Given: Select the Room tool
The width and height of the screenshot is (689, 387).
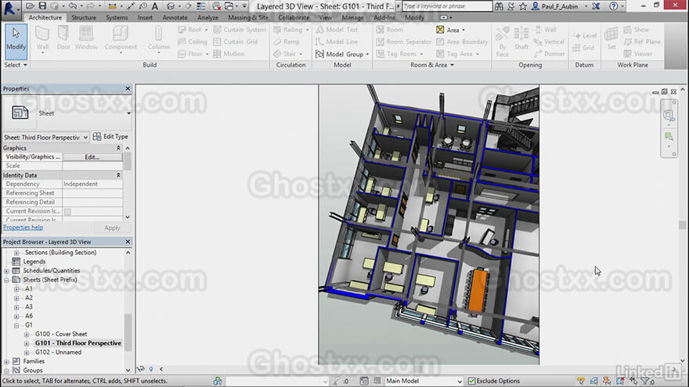Looking at the screenshot, I should [390, 30].
